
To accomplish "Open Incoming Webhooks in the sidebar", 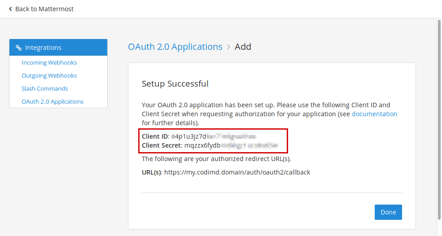I will 49,62.
